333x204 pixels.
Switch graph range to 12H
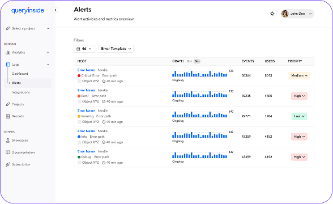(x=189, y=61)
